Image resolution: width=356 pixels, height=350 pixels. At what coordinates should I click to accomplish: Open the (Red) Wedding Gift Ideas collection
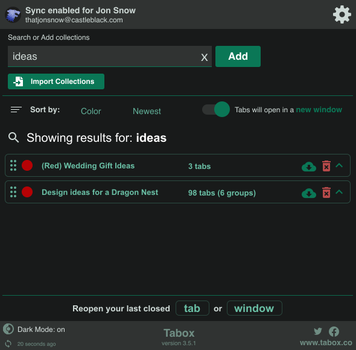[88, 166]
